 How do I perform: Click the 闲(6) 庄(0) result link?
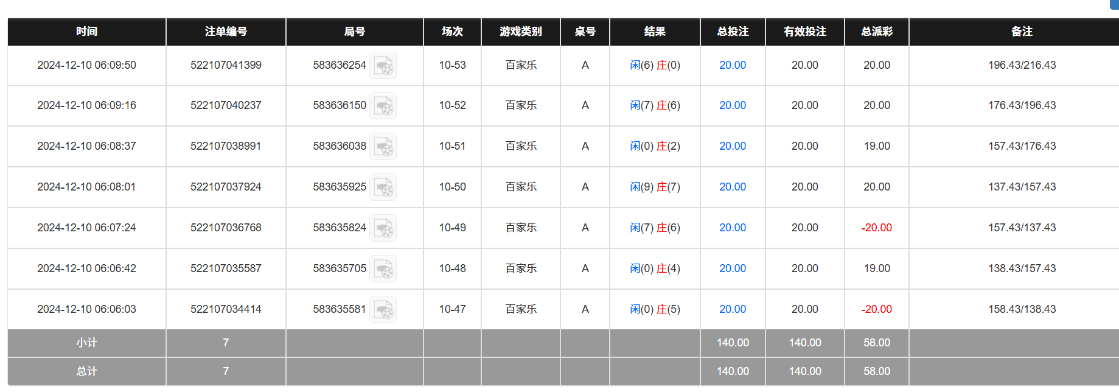655,65
